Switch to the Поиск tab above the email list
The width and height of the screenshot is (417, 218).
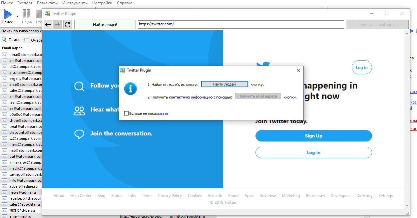tap(11, 40)
